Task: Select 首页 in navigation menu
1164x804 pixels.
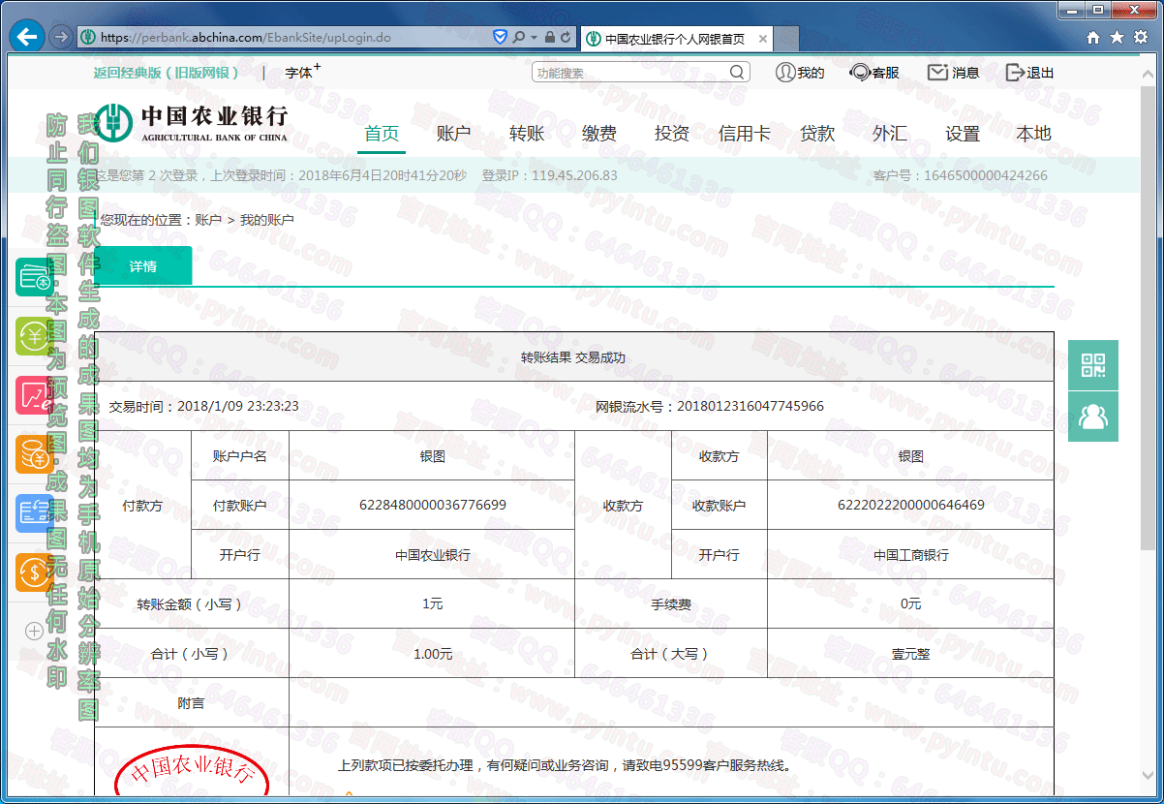Action: point(382,134)
